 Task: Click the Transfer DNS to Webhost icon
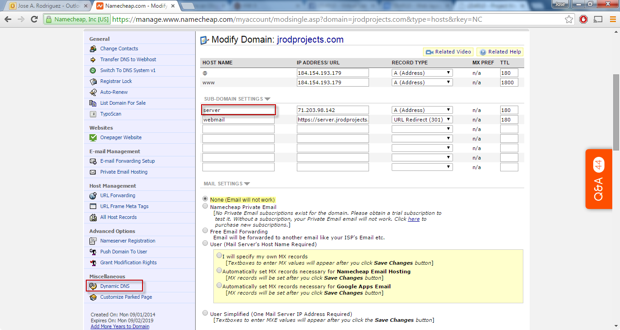pyautogui.click(x=93, y=59)
